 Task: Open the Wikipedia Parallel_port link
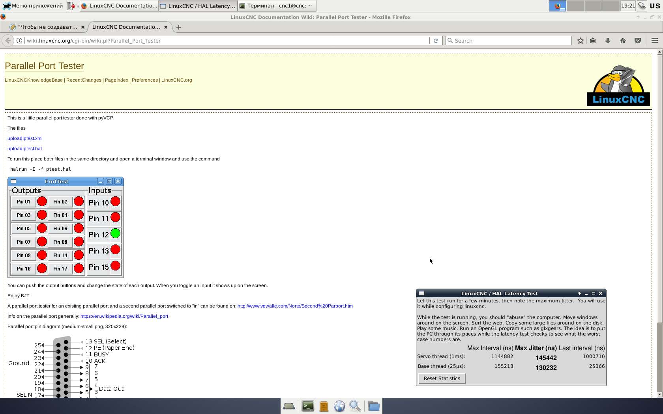coord(124,316)
